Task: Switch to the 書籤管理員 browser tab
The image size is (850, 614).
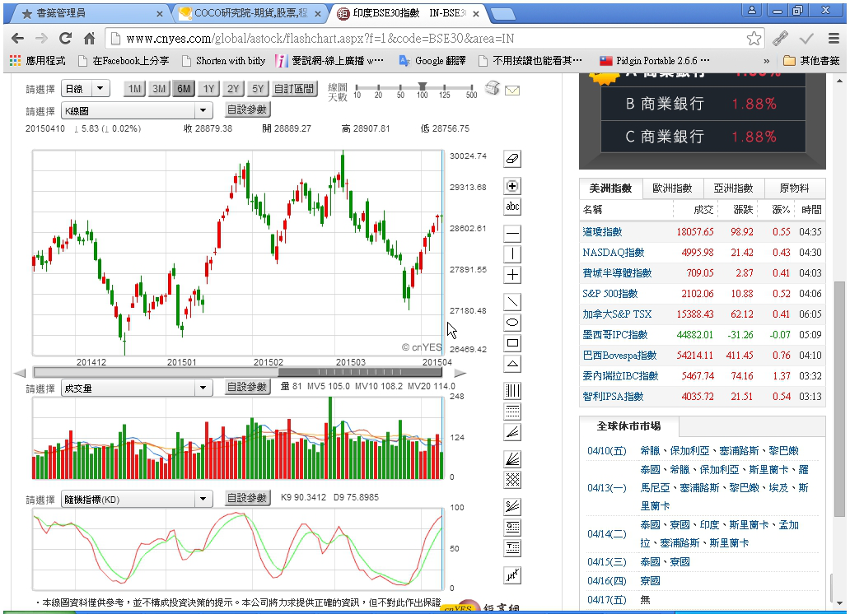Action: pos(88,13)
